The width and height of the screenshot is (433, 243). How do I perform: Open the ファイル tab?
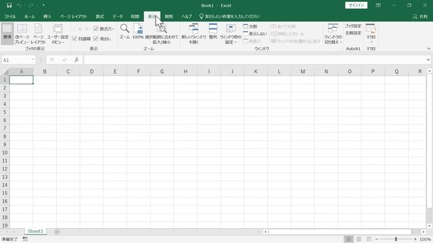(9, 16)
